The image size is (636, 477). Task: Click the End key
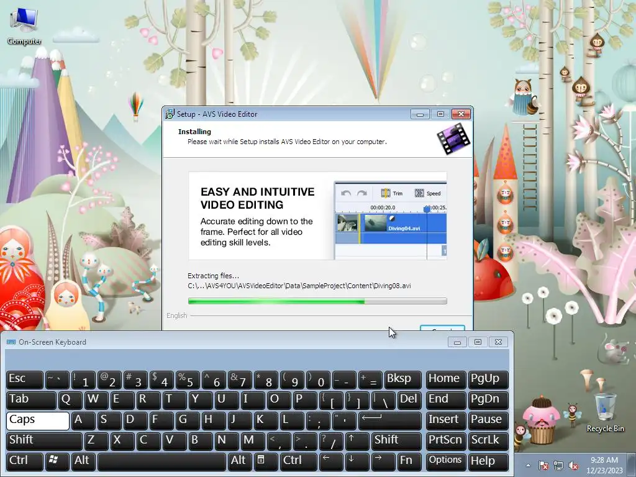click(x=446, y=401)
